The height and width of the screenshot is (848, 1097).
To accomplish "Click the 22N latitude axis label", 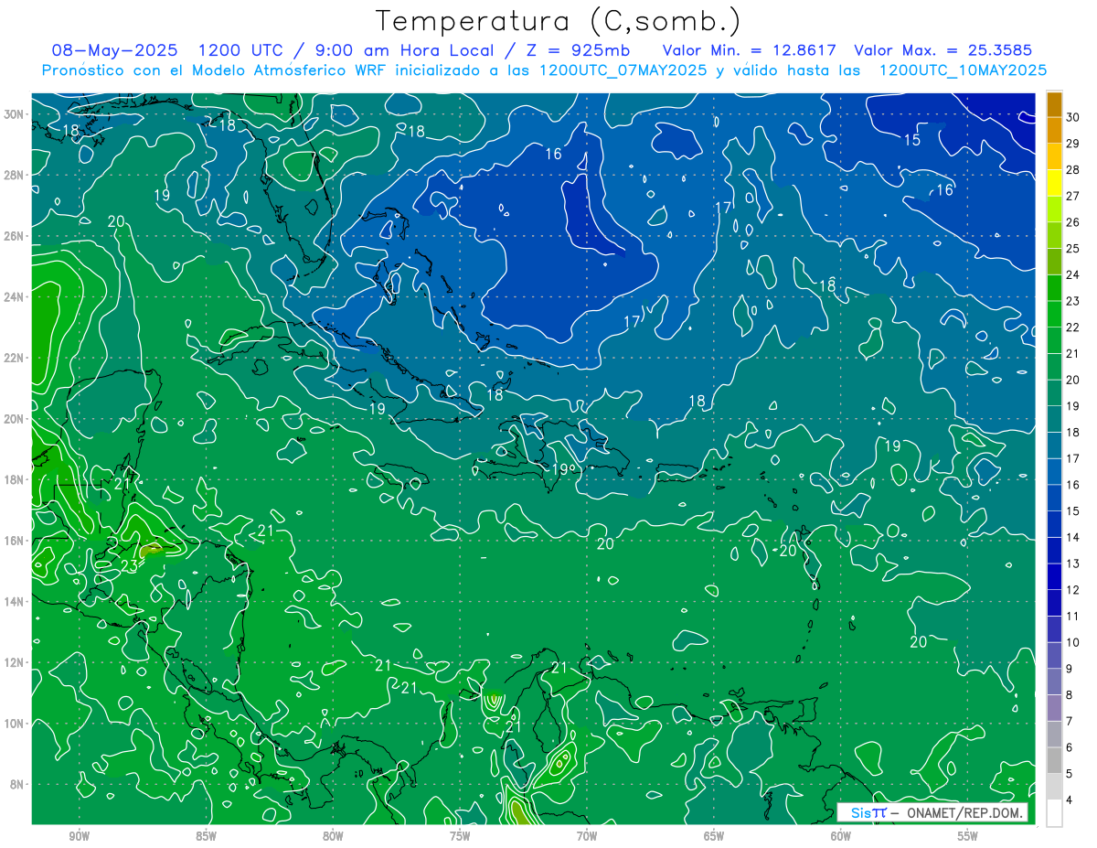I will point(14,358).
